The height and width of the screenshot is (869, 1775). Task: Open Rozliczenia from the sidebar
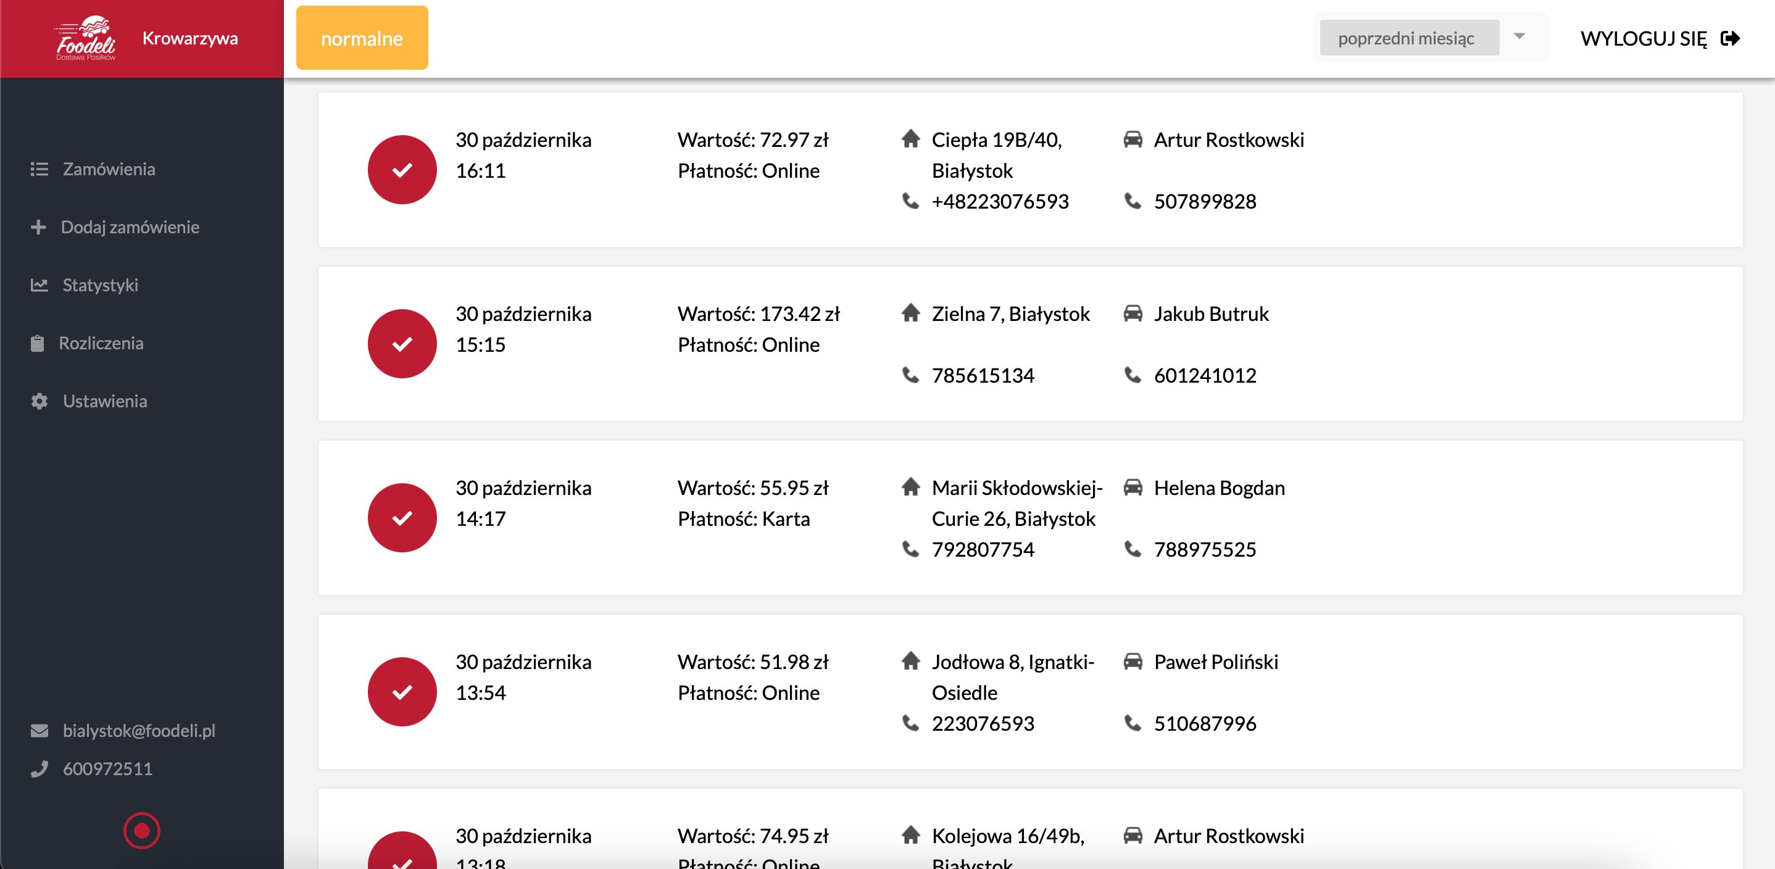coord(101,343)
